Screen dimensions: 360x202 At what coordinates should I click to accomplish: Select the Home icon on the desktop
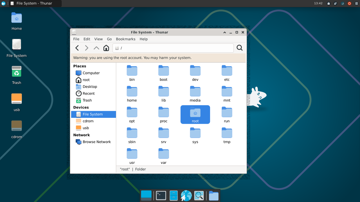pos(17,18)
